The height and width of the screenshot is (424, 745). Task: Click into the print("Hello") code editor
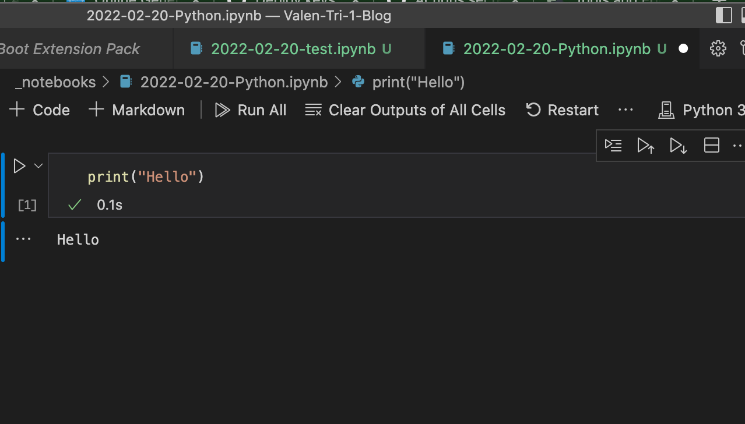pos(396,176)
